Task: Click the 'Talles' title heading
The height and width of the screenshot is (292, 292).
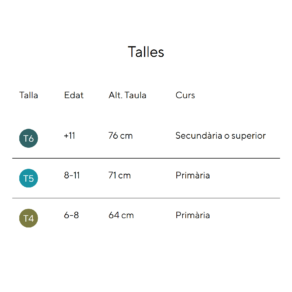Action: click(146, 52)
